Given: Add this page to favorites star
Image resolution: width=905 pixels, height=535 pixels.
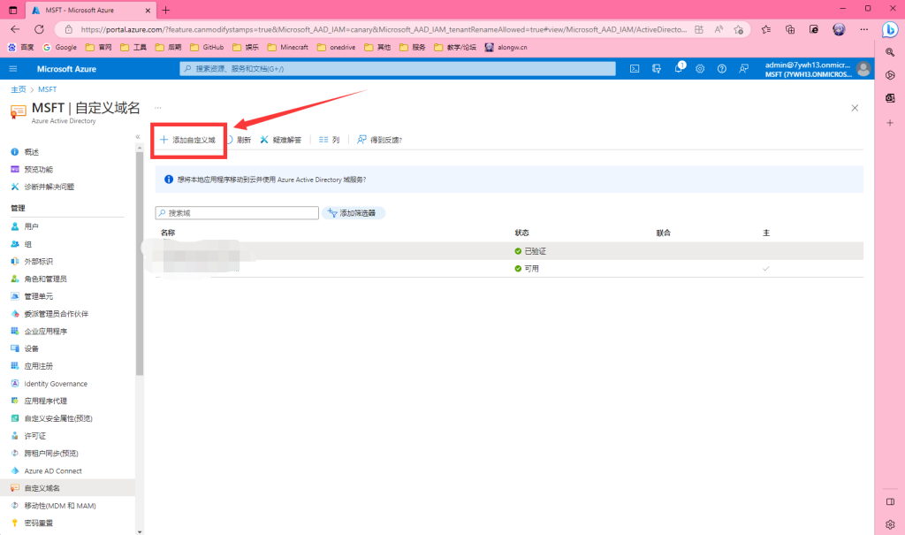Looking at the screenshot, I should pyautogui.click(x=738, y=29).
